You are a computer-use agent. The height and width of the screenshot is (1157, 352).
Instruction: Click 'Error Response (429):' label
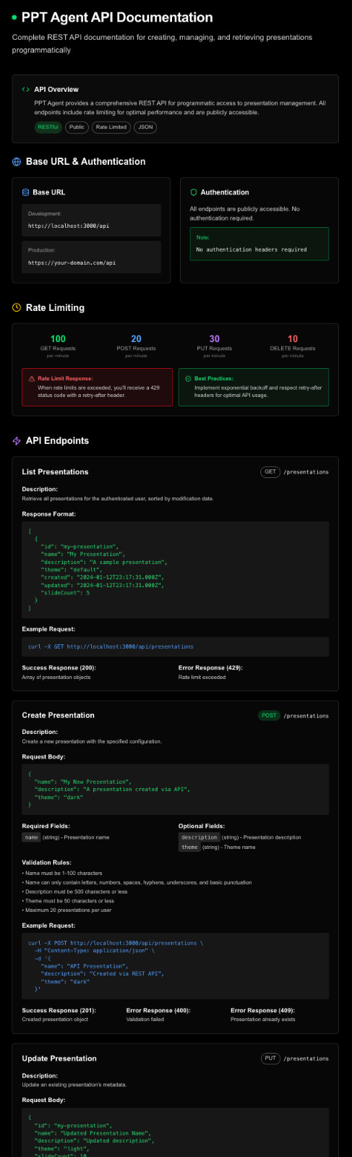point(210,668)
